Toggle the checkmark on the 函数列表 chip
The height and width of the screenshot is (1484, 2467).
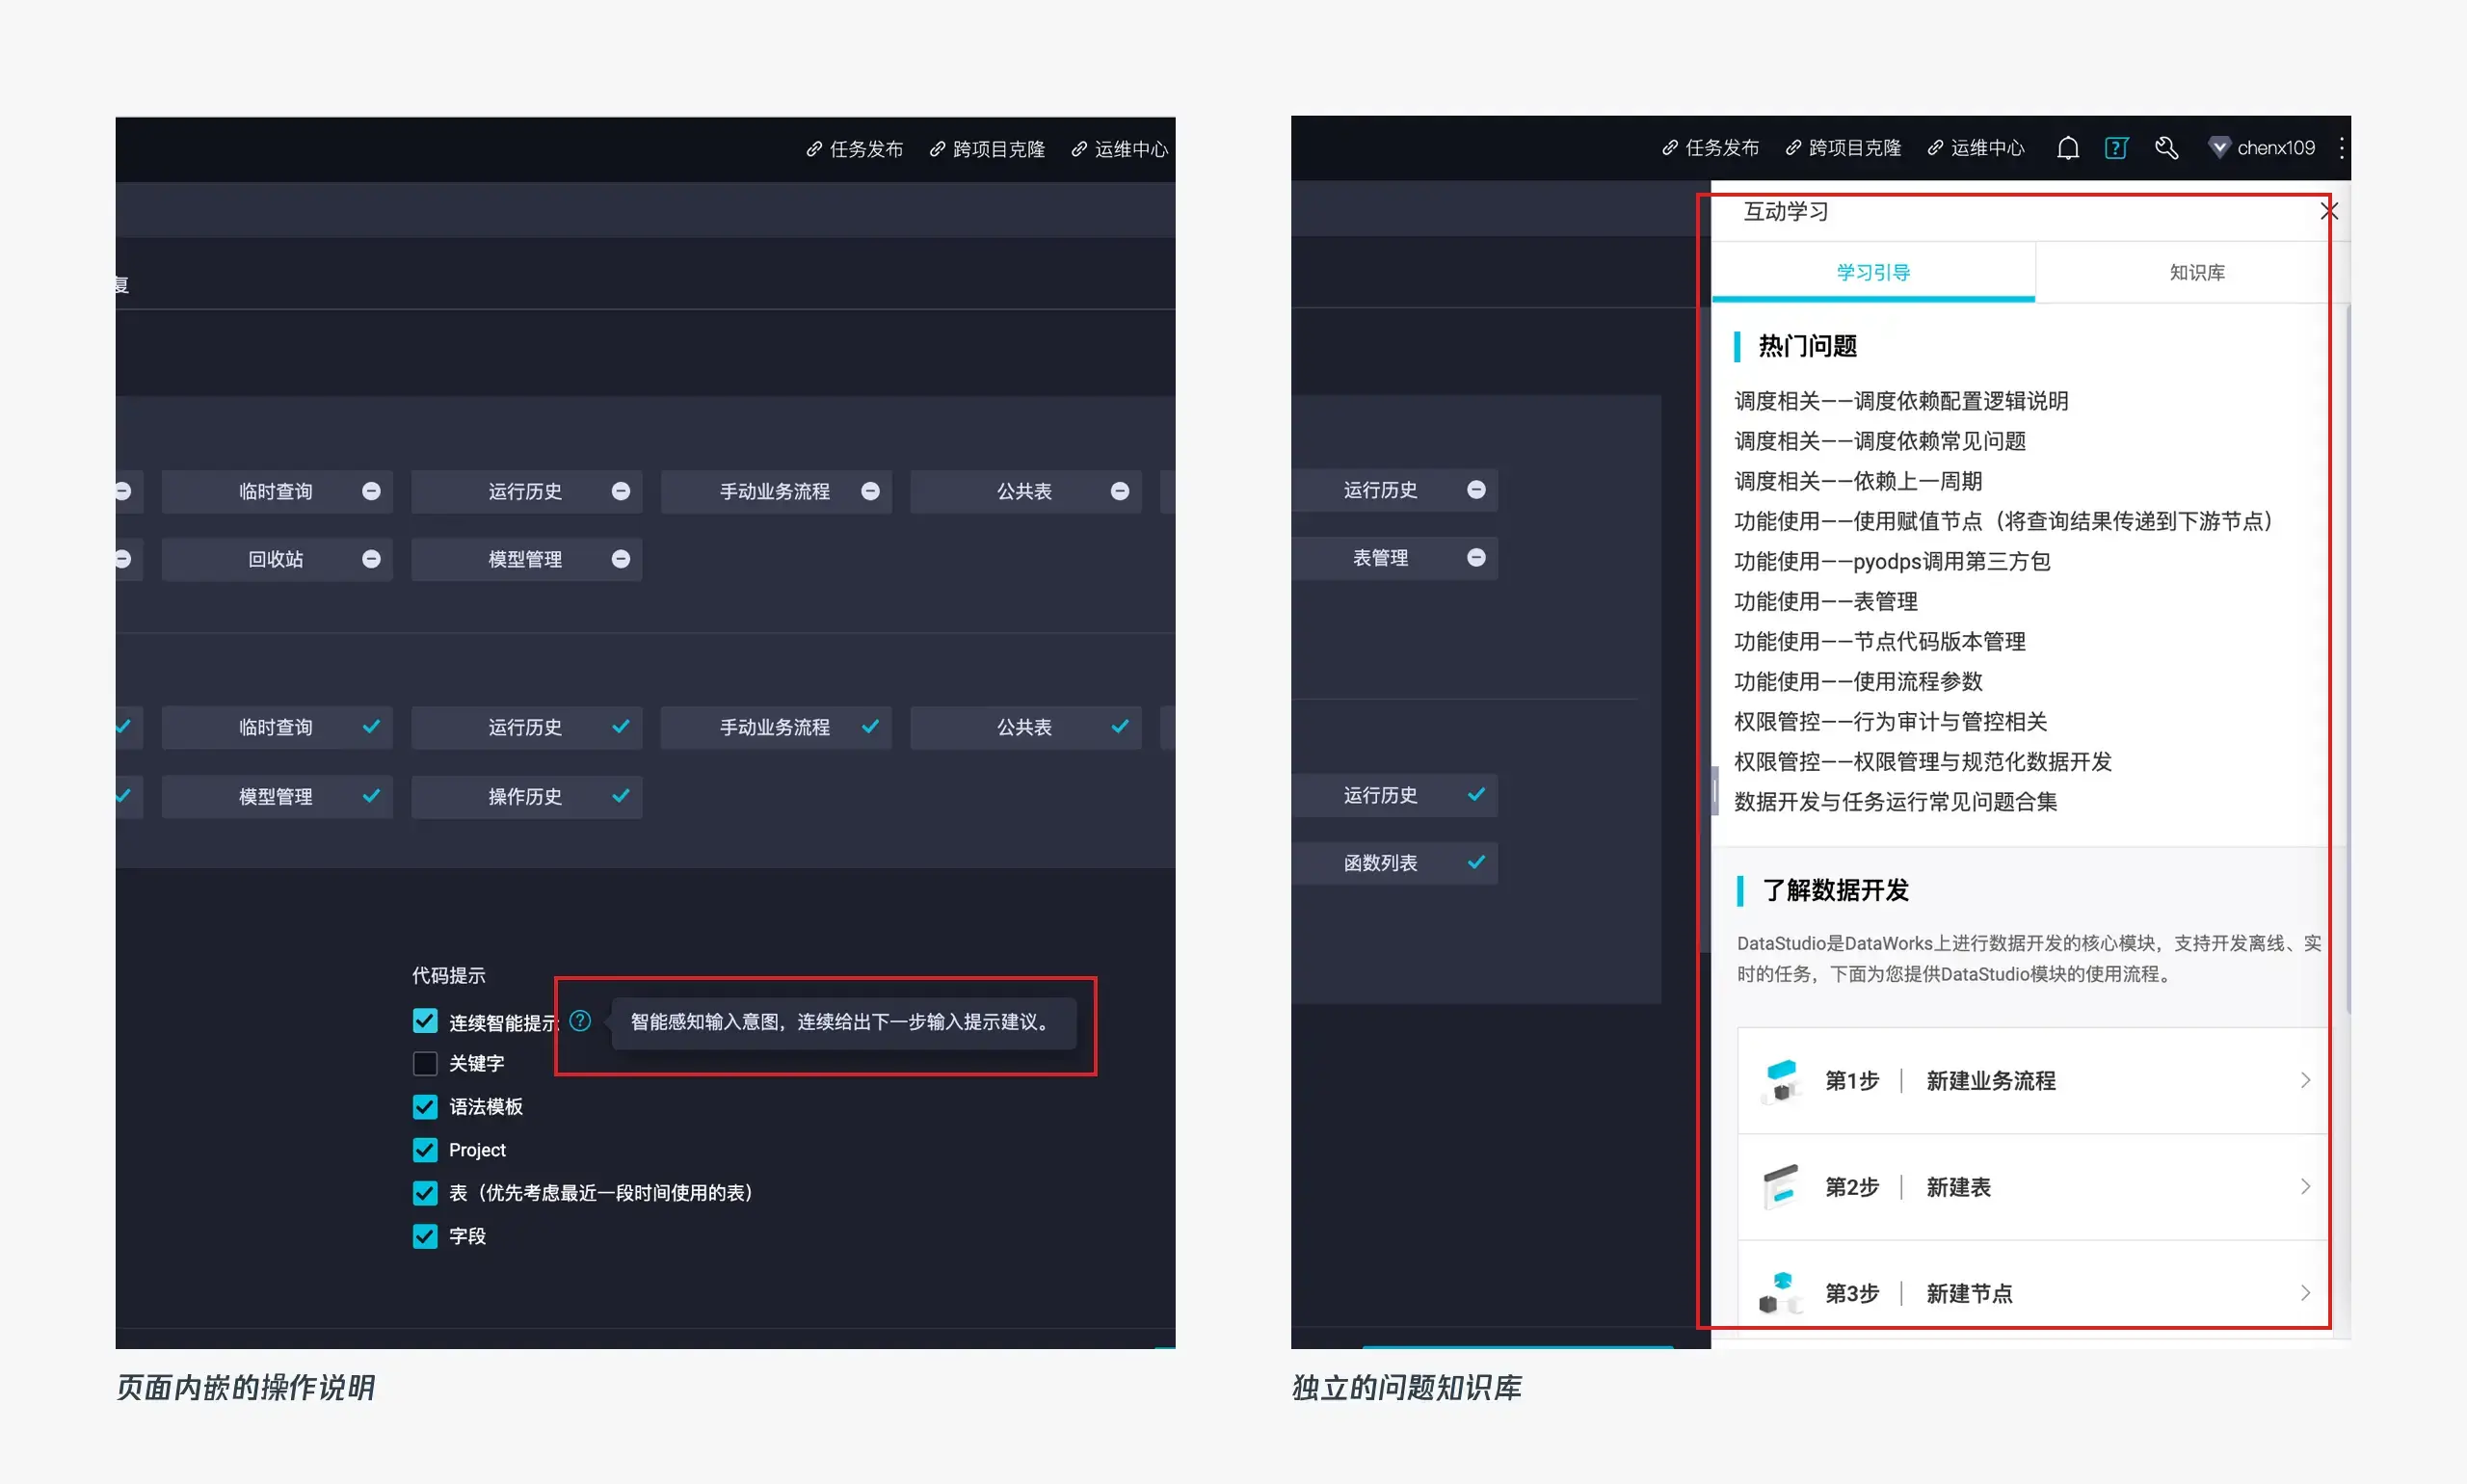click(1476, 862)
